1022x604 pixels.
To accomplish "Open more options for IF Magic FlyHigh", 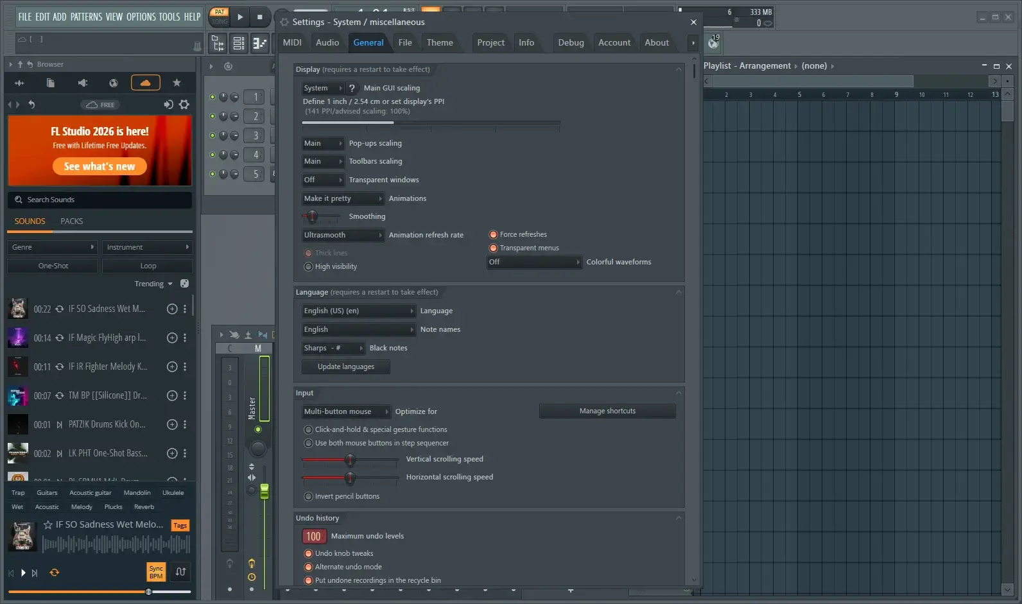I will click(x=185, y=338).
